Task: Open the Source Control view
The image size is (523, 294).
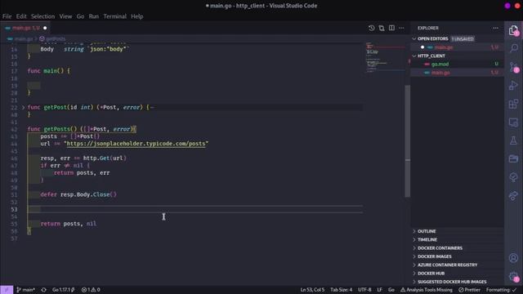Action: click(513, 67)
